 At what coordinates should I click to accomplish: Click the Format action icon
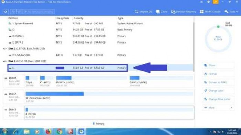206,74
